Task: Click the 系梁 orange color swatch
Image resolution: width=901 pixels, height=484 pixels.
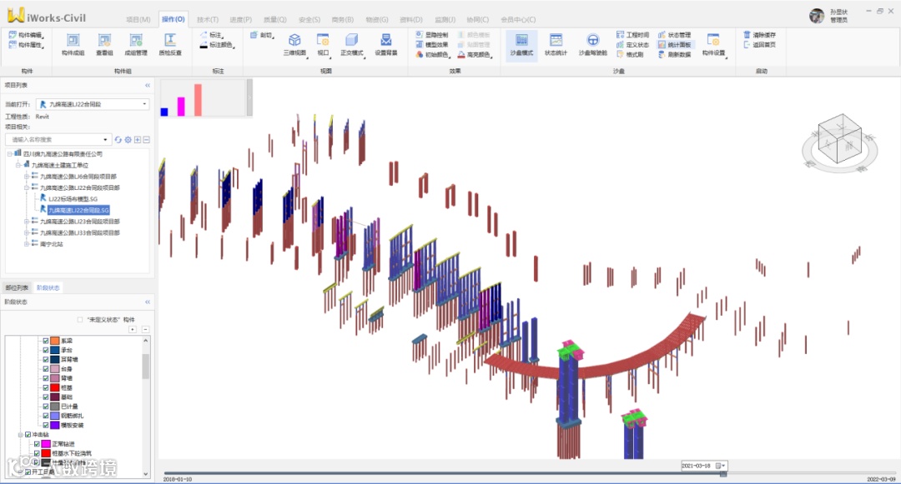Action: click(x=54, y=341)
